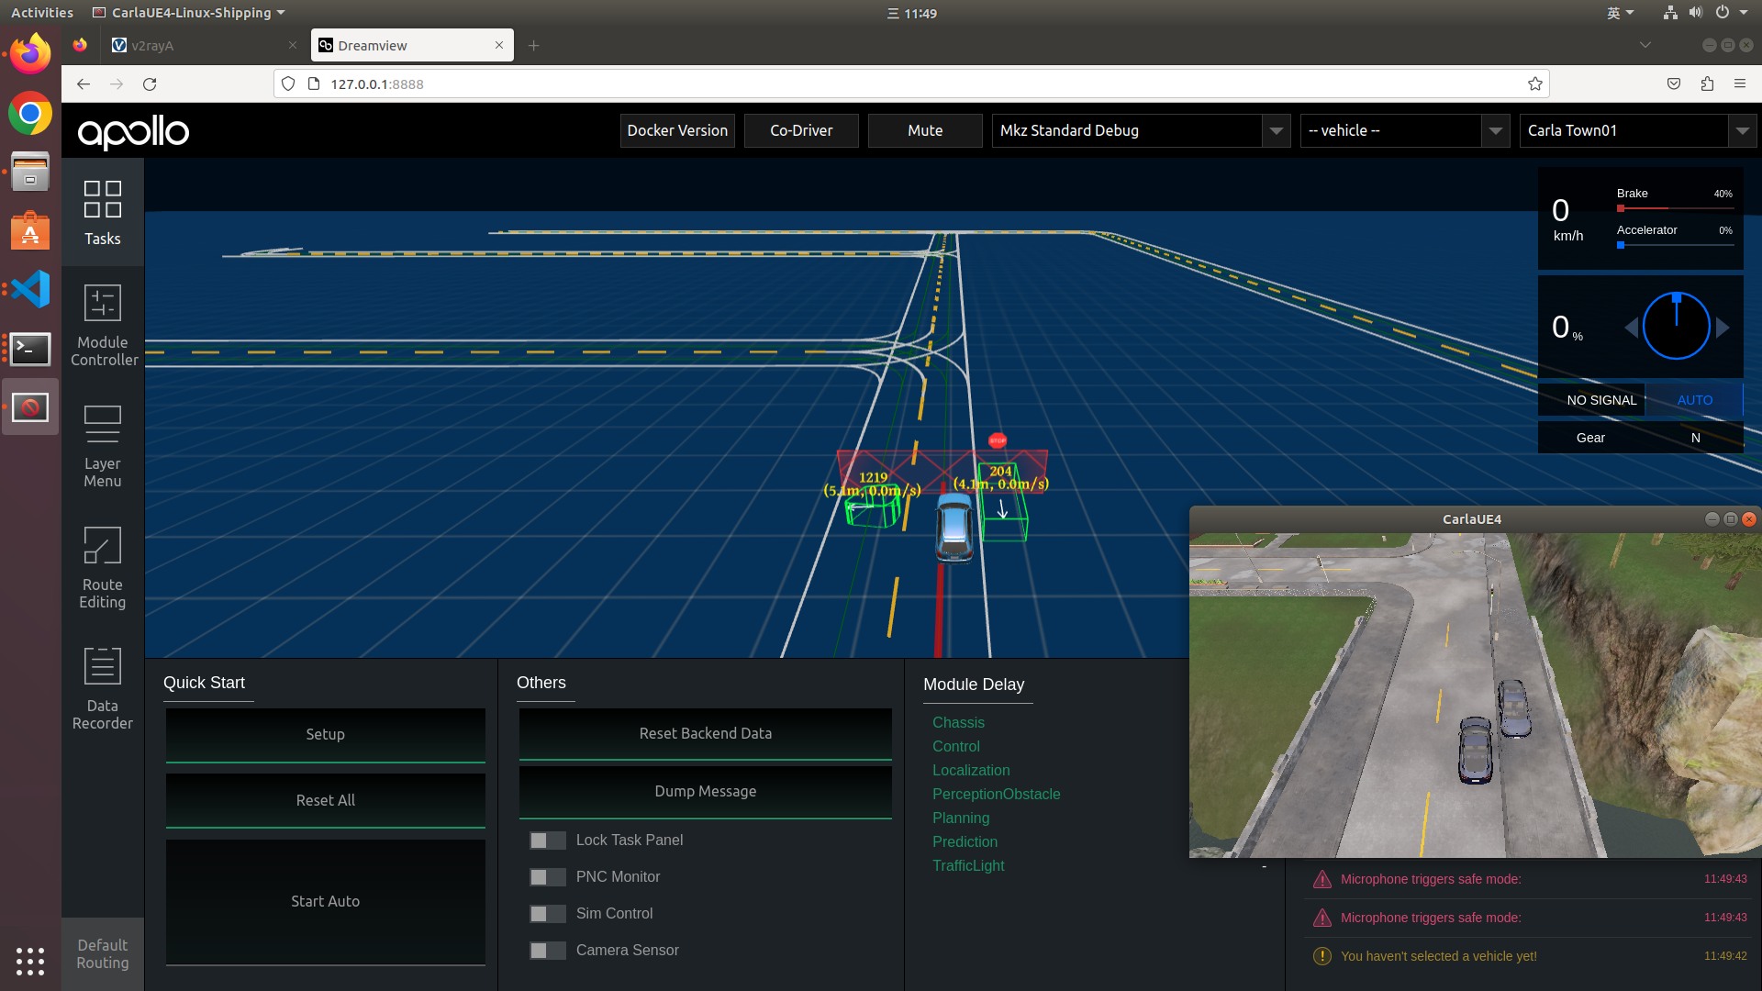
Task: Open the Default Routing menu item
Action: pyautogui.click(x=102, y=954)
